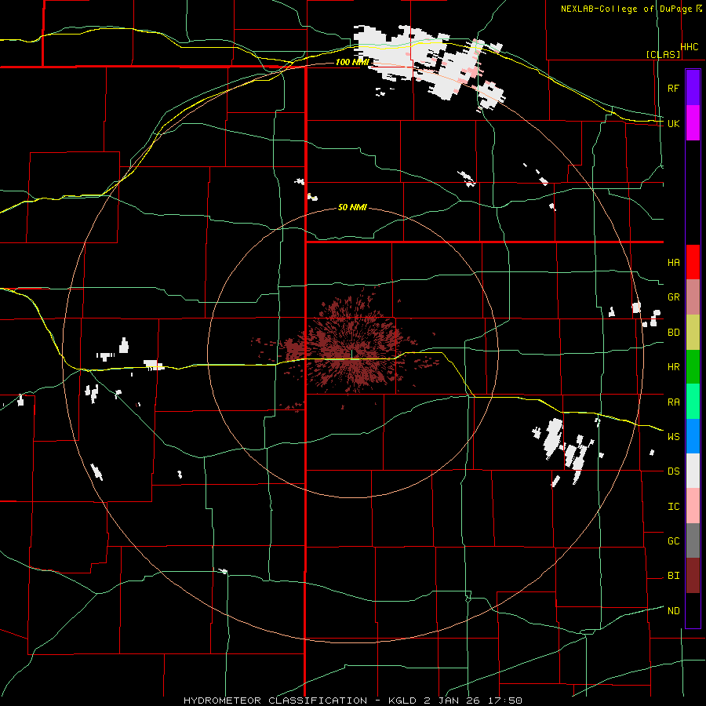Pick the light green RA color block
Image resolution: width=706 pixels, height=706 pixels.
click(693, 402)
